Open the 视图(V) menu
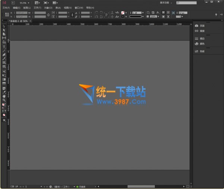The height and width of the screenshot is (189, 224). coord(68,8)
